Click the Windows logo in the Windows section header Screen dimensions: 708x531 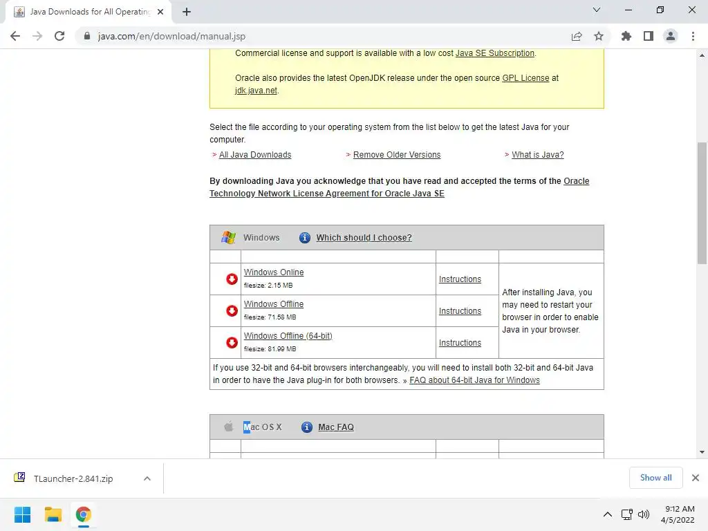click(x=228, y=237)
